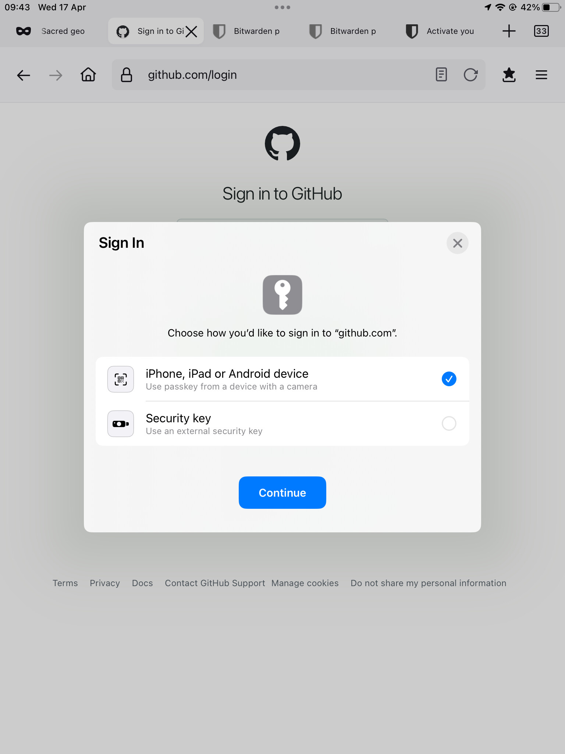Show all 33 open tabs
565x754 pixels.
pyautogui.click(x=541, y=31)
